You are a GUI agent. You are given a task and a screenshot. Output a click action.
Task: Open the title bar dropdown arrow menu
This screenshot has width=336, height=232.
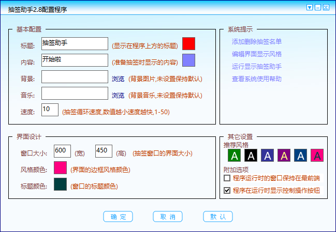(x=310, y=7)
